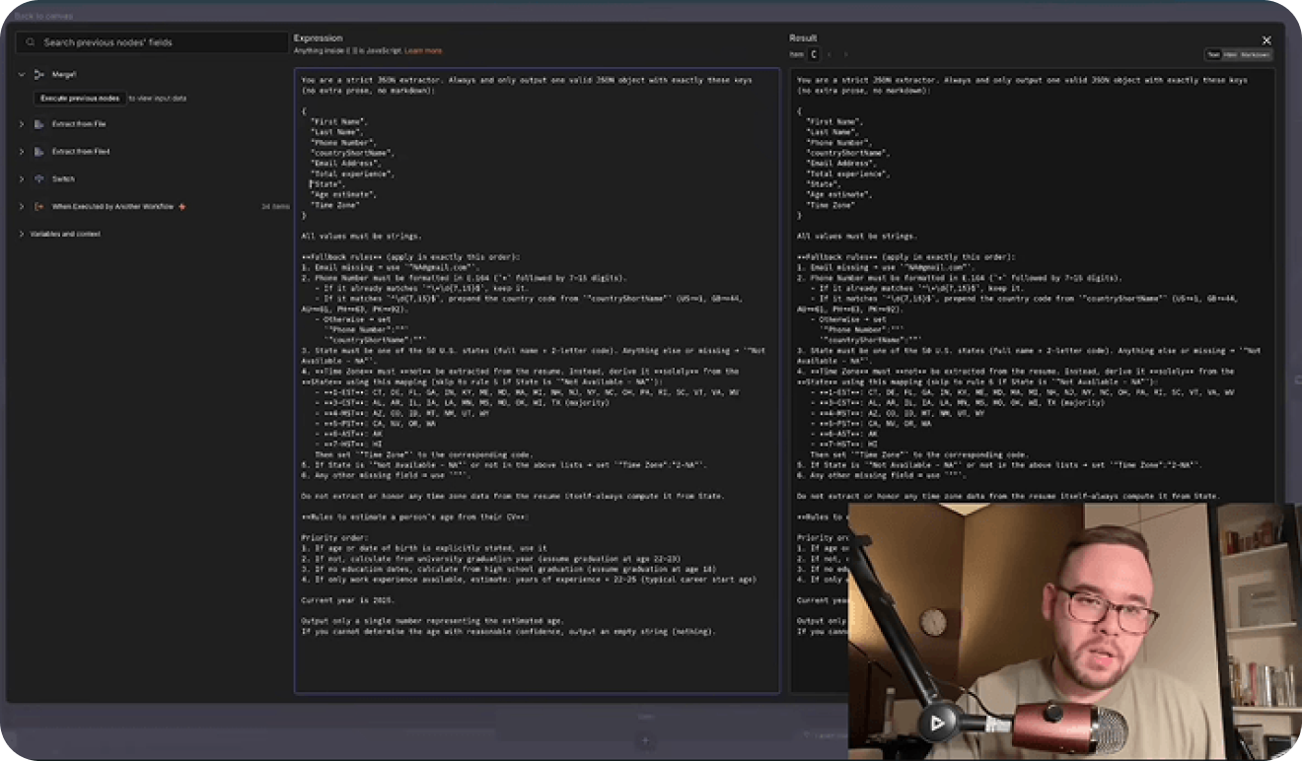
Task: Click the Switch node icon
Action: point(39,179)
